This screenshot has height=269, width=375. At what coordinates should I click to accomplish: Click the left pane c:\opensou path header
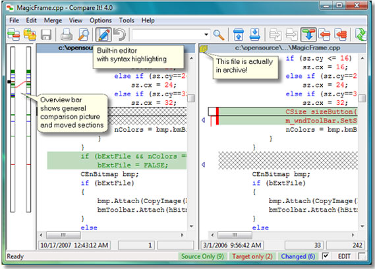76,48
